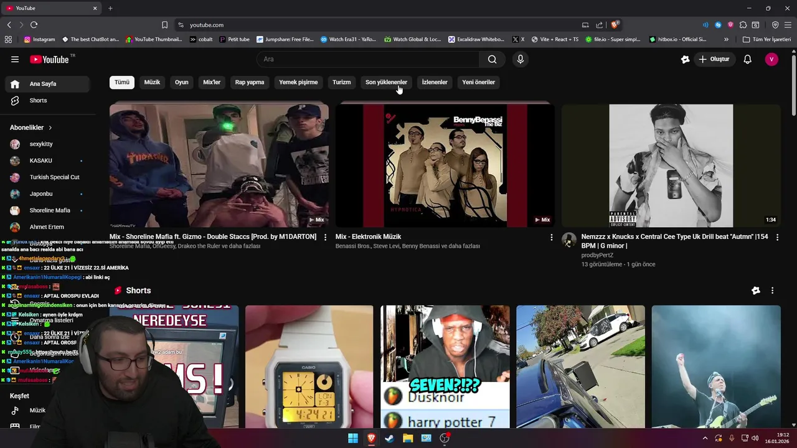797x448 pixels.
Task: Start voice search with the microphone
Action: (521, 59)
